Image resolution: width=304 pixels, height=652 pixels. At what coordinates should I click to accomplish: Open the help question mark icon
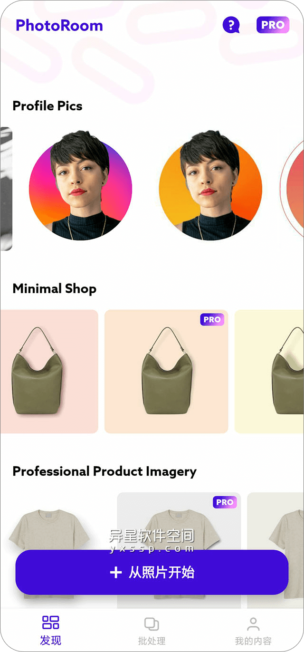click(231, 25)
